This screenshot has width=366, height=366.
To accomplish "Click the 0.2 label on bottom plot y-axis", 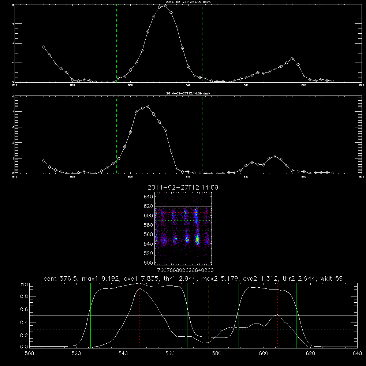I will click(x=24, y=335).
